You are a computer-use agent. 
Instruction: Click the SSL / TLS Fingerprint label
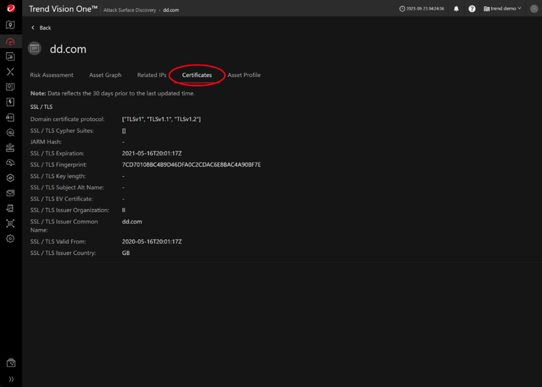coord(58,165)
